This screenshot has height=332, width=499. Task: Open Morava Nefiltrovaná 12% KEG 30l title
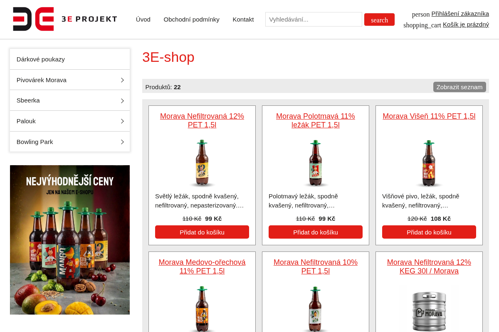[x=429, y=266]
